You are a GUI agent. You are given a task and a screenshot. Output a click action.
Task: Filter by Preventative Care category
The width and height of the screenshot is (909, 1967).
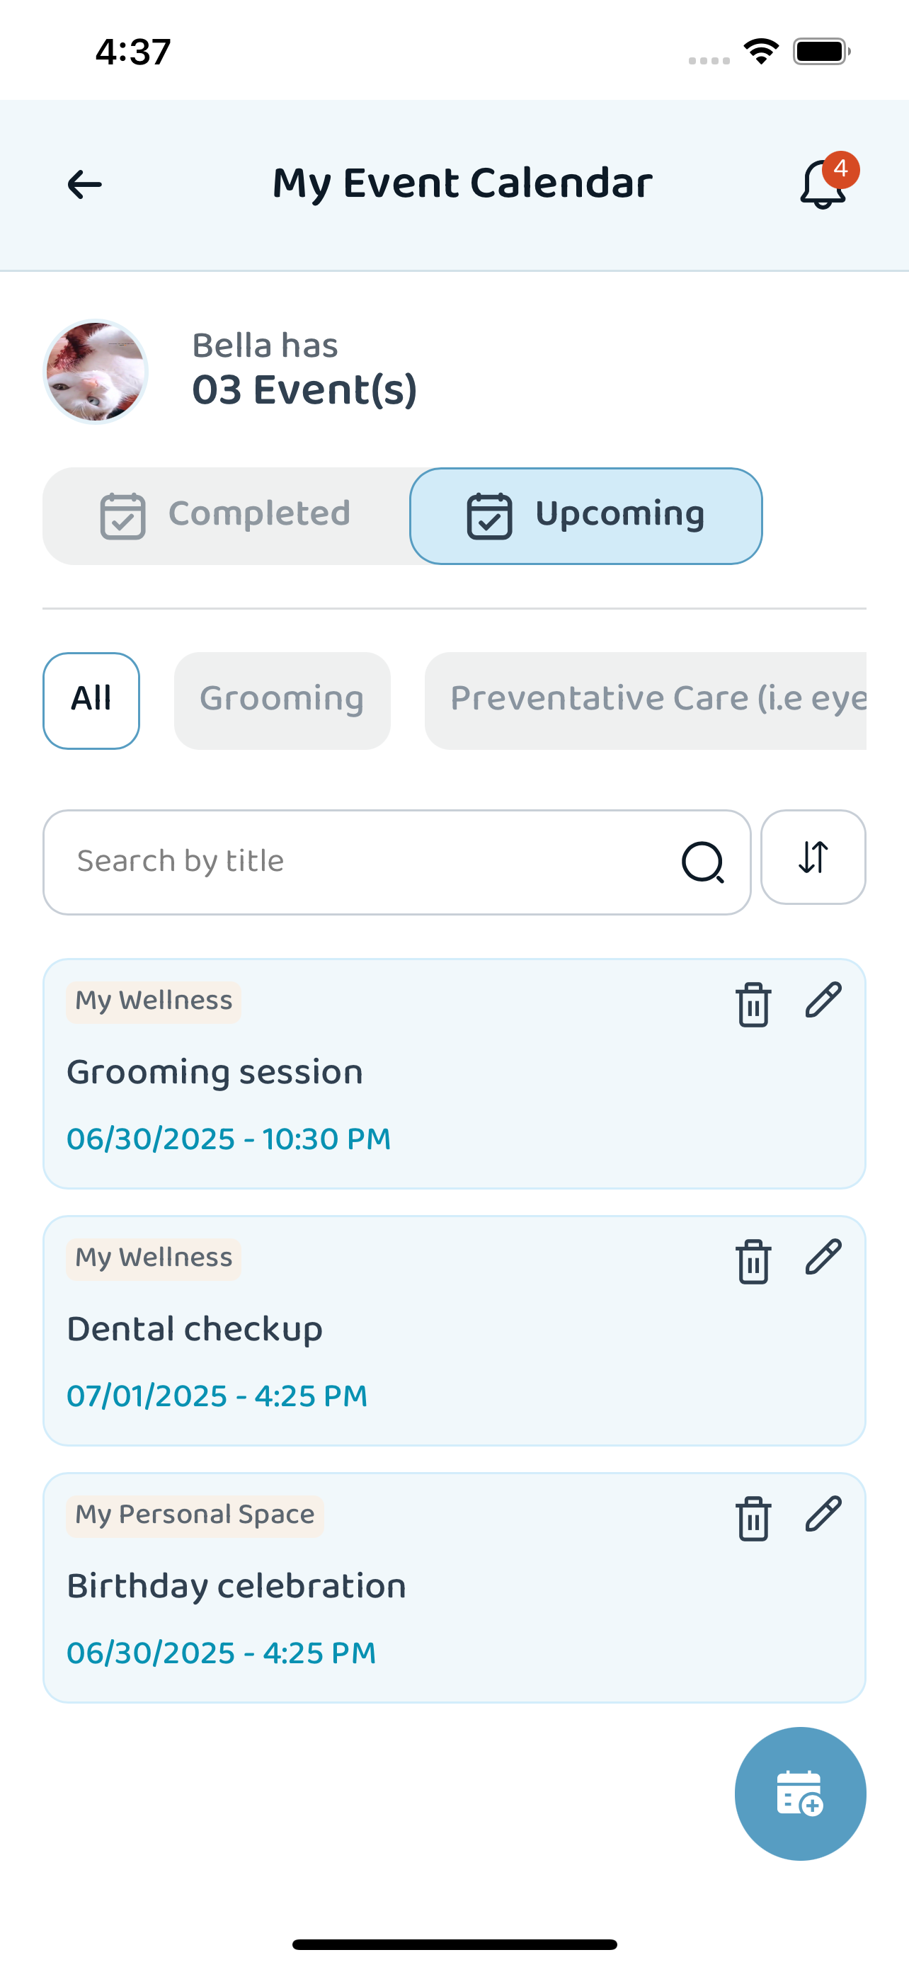[645, 700]
